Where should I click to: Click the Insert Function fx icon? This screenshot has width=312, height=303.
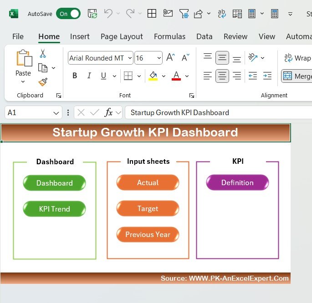pyautogui.click(x=108, y=112)
